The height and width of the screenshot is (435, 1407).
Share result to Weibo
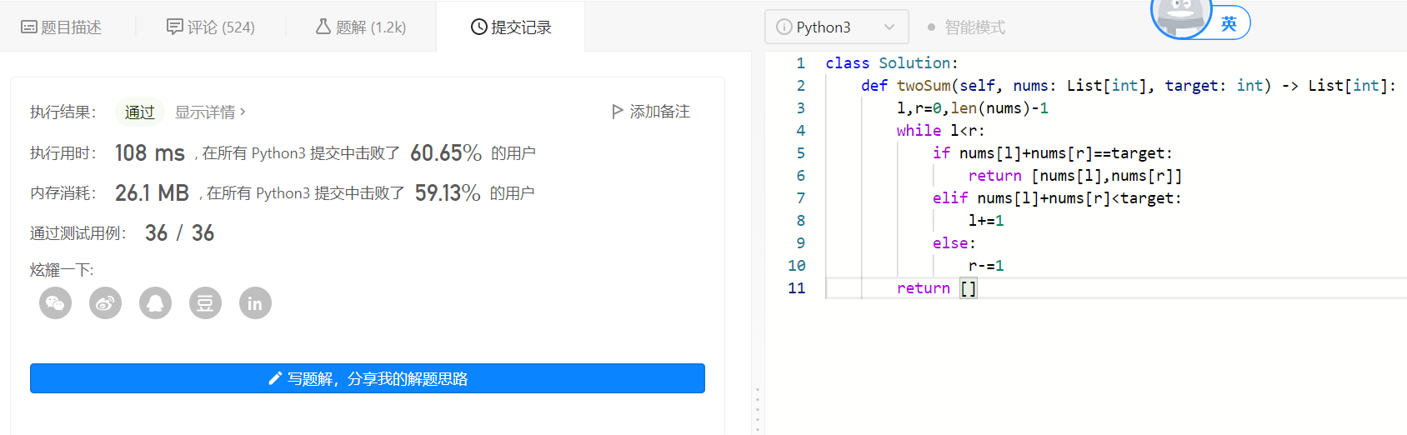pos(105,303)
